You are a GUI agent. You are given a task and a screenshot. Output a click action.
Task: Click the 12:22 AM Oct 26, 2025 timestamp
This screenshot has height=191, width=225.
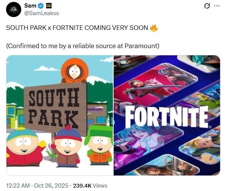pyautogui.click(x=37, y=186)
